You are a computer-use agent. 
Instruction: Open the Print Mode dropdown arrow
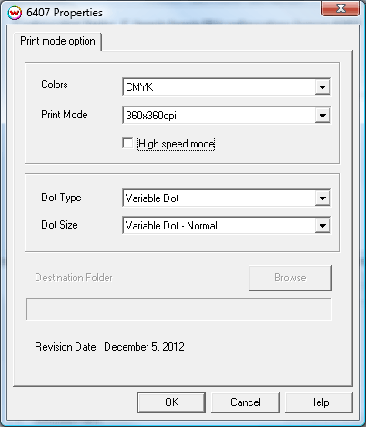(322, 116)
